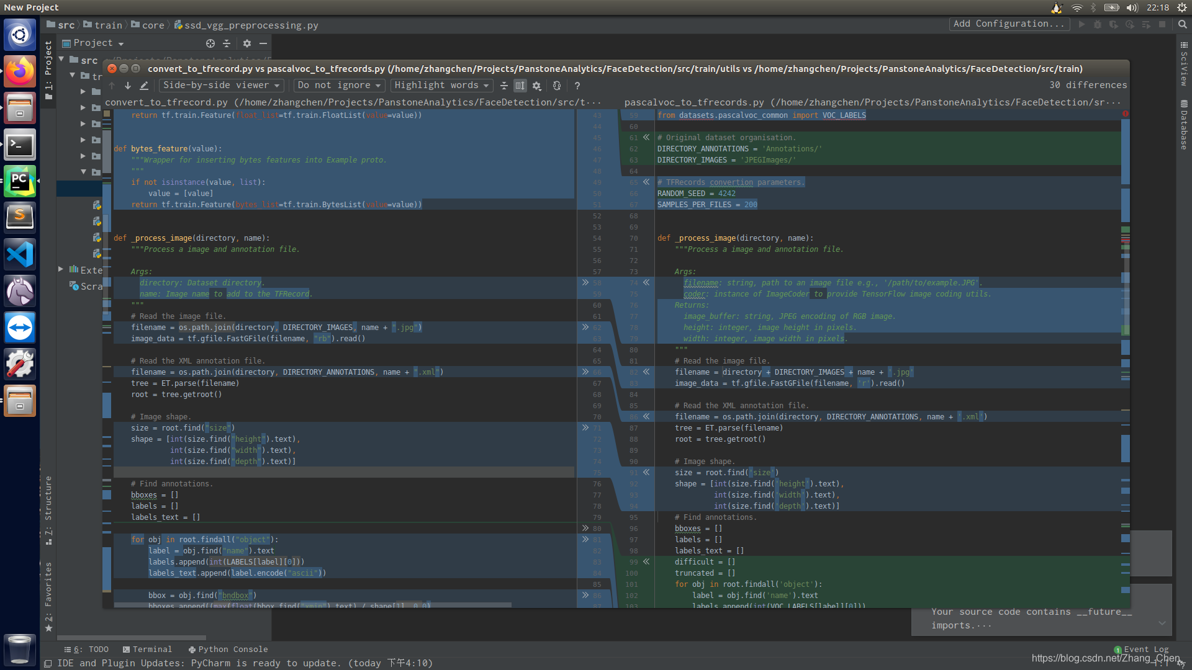This screenshot has width=1192, height=670.
Task: Click Add Configuration button
Action: [x=1009, y=24]
